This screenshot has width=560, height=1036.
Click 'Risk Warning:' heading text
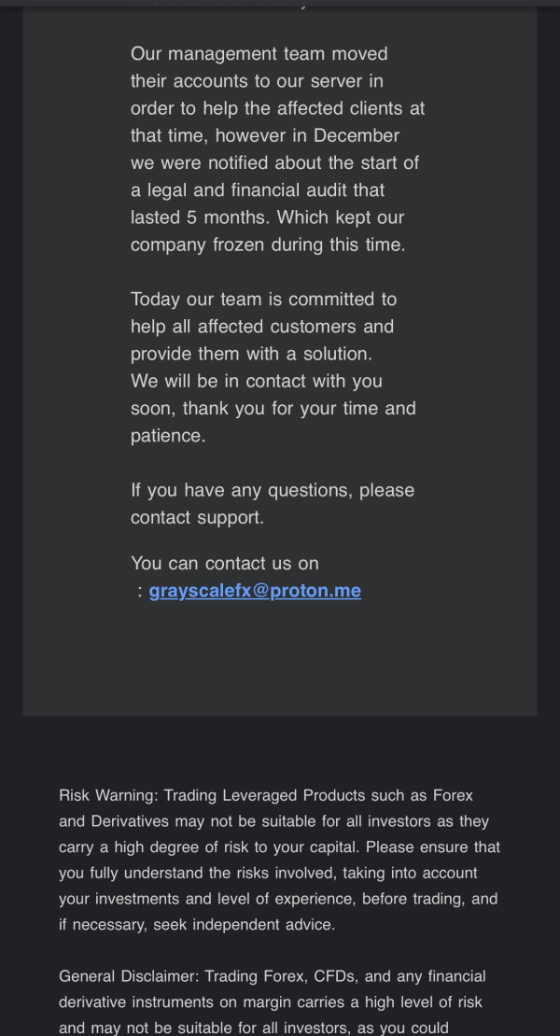point(109,795)
